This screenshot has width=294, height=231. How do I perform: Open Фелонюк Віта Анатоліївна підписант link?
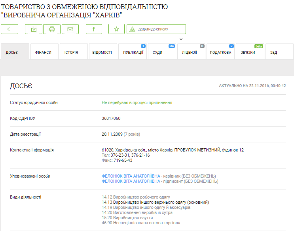131,181
